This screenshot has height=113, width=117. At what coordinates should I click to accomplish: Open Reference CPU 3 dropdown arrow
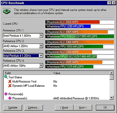tap(41, 56)
